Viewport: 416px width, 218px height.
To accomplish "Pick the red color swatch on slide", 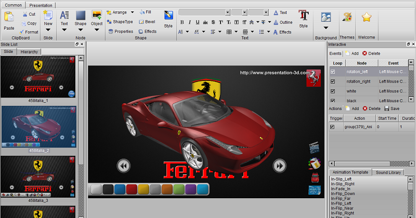I will [132, 189].
